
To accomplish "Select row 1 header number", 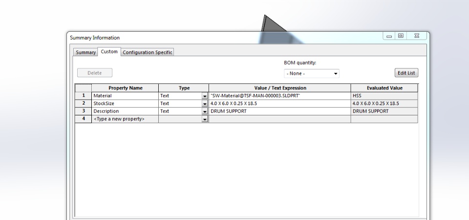I will [84, 96].
